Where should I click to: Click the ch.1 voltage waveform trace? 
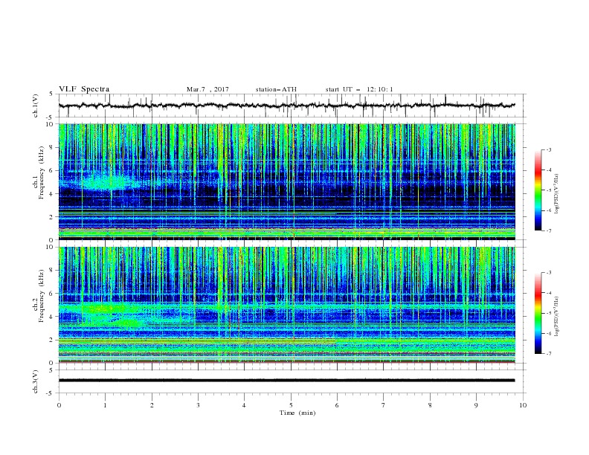coord(286,106)
